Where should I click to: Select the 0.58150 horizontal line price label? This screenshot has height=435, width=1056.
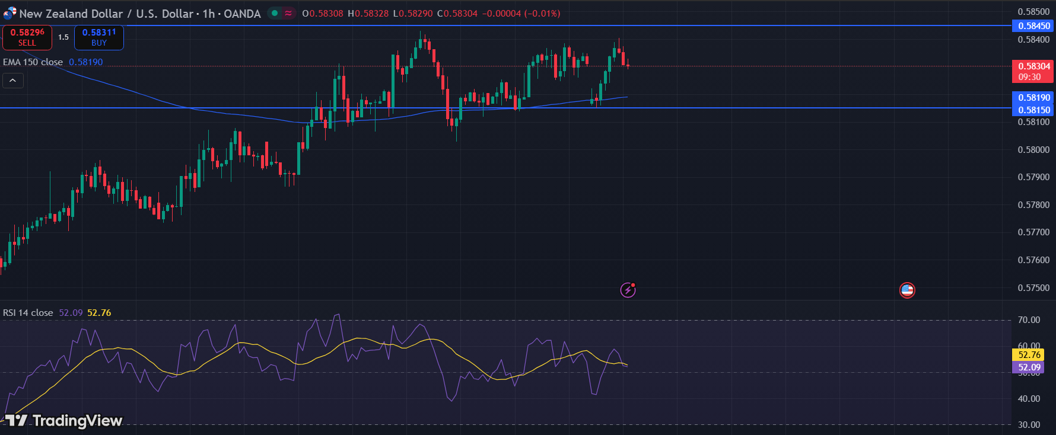pos(1033,110)
